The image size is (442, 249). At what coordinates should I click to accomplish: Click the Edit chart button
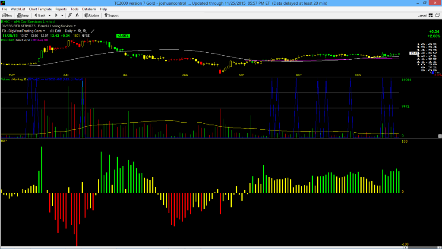pyautogui.click(x=56, y=31)
